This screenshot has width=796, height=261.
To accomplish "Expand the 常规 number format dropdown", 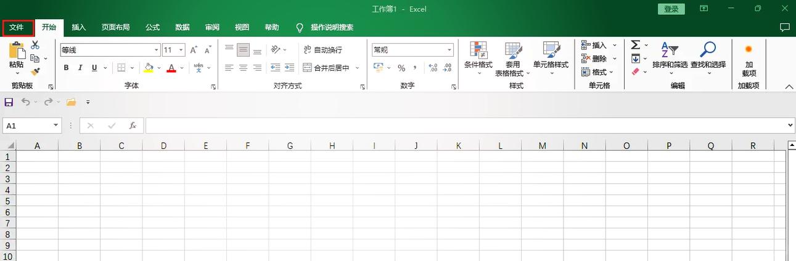I will coord(449,50).
